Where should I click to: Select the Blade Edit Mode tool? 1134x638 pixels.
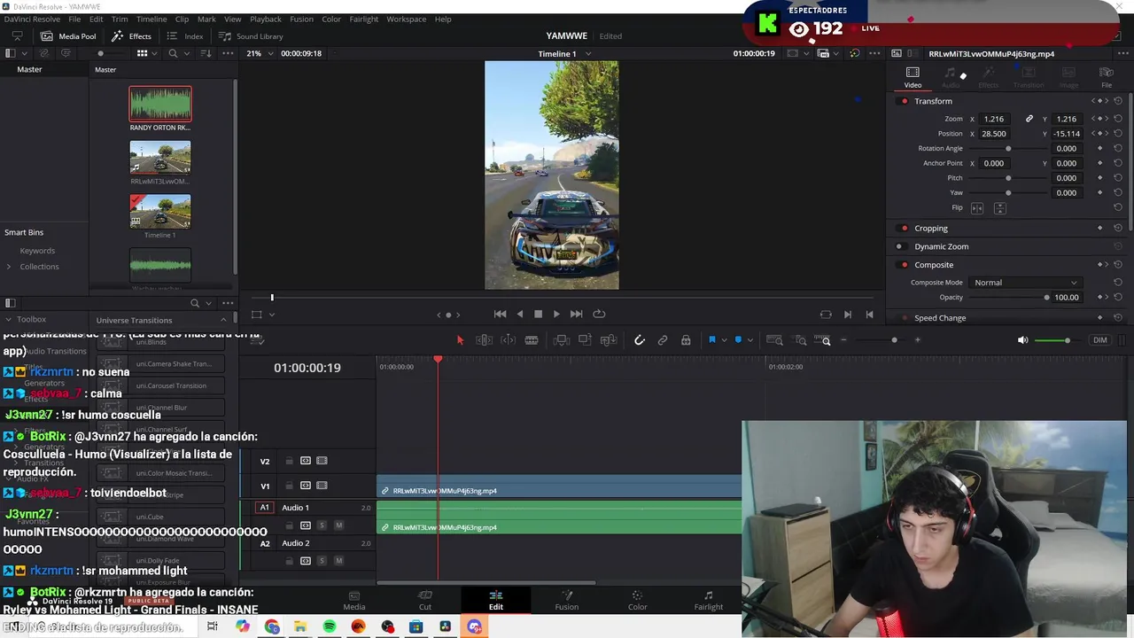click(x=532, y=340)
